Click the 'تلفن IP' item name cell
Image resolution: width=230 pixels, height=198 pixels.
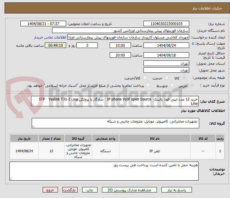(155, 151)
